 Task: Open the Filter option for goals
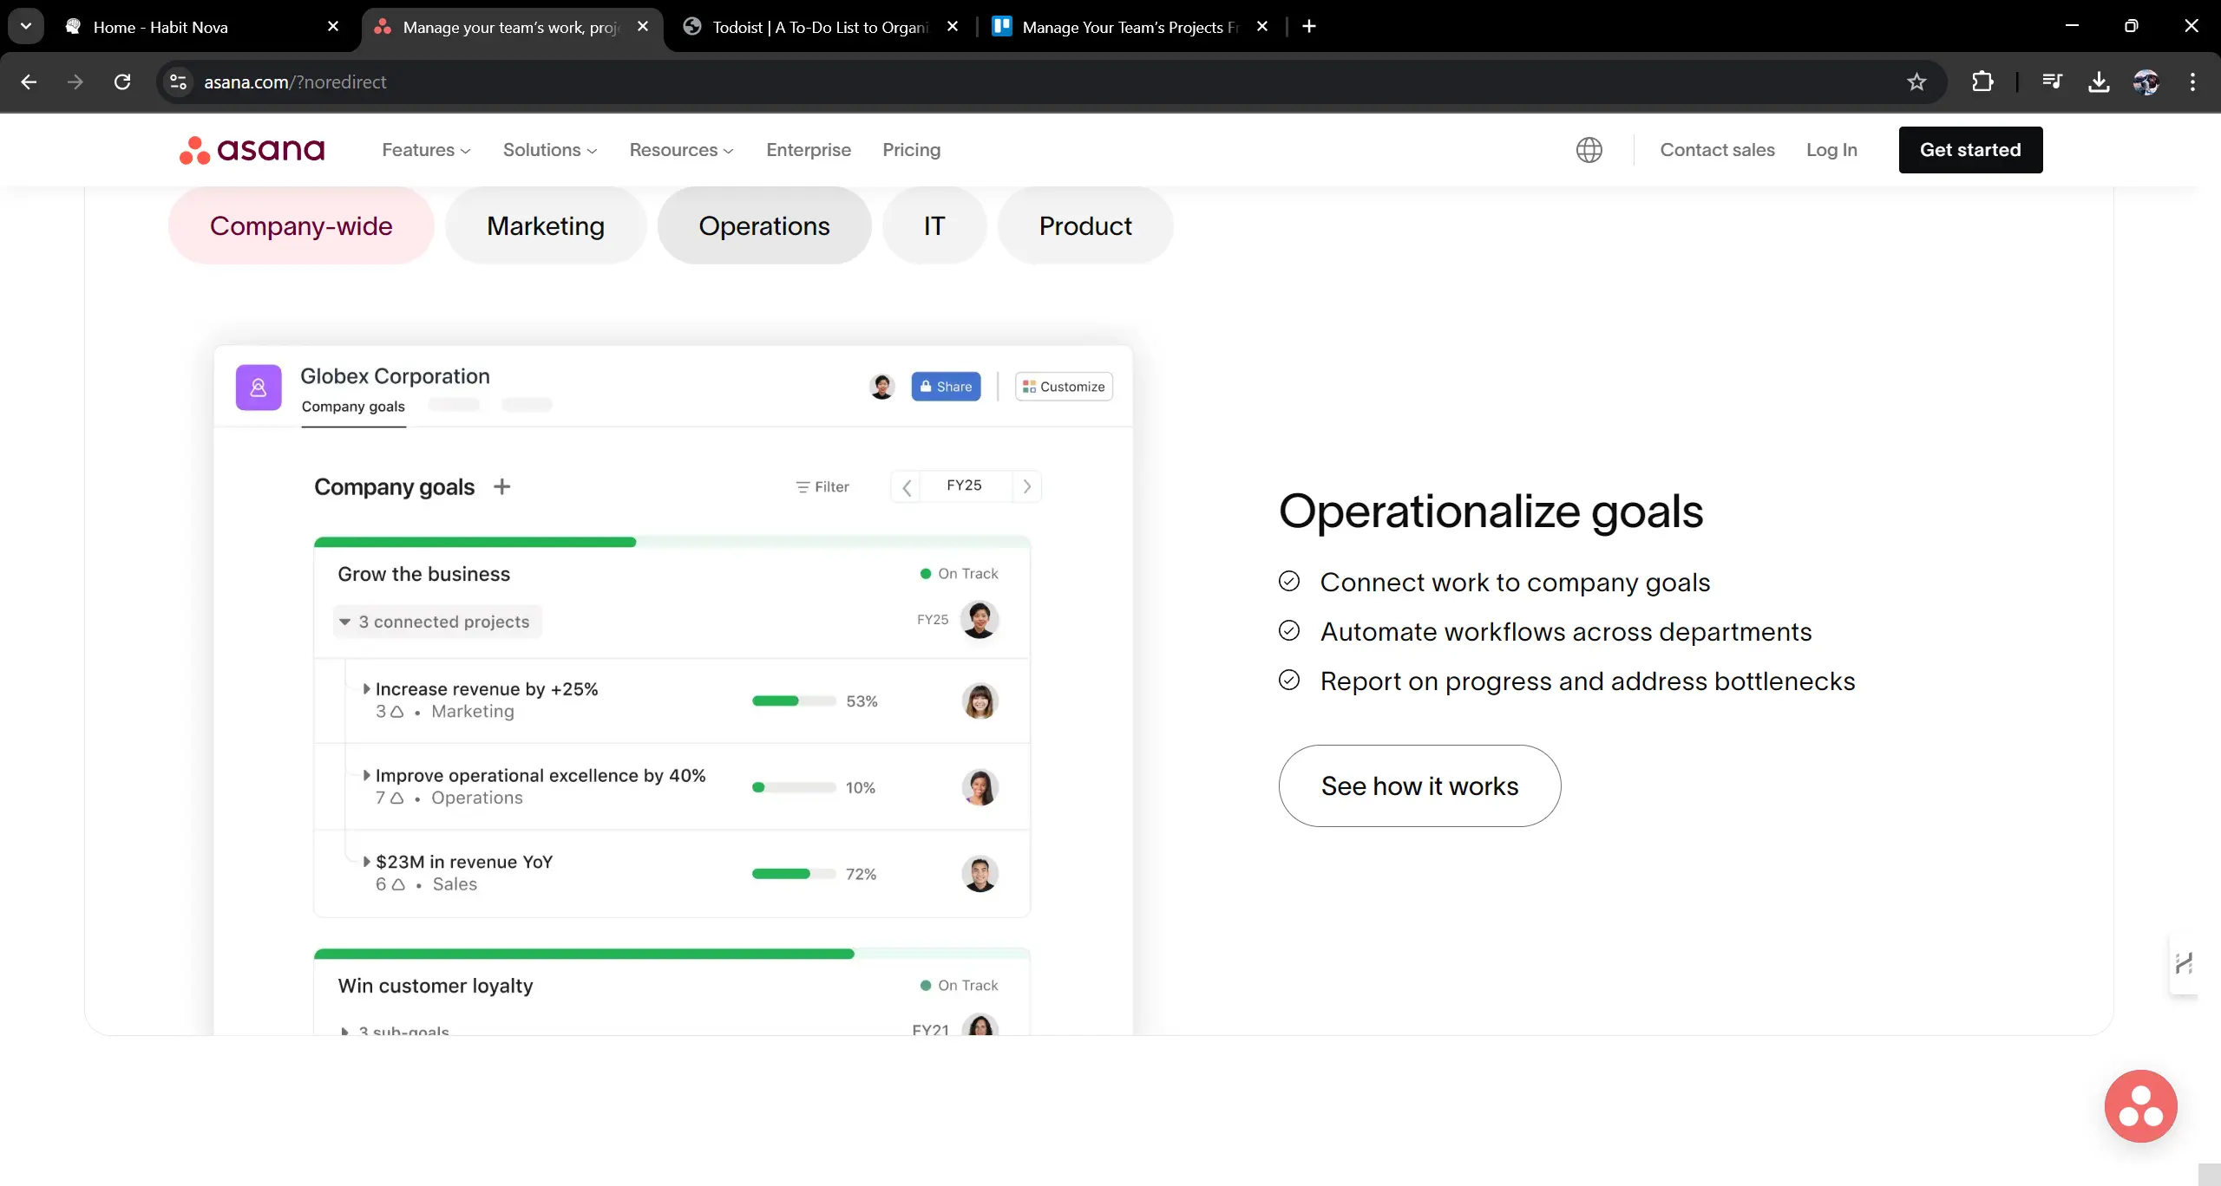(822, 487)
